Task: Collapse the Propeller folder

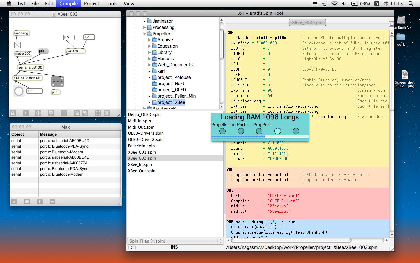Action: pyautogui.click(x=145, y=34)
